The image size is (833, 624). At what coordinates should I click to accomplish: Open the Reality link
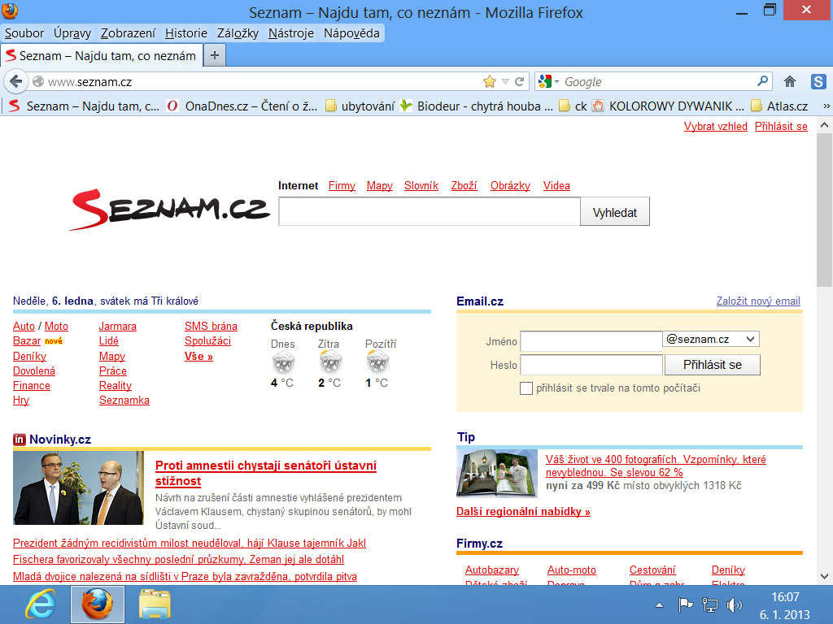point(116,386)
